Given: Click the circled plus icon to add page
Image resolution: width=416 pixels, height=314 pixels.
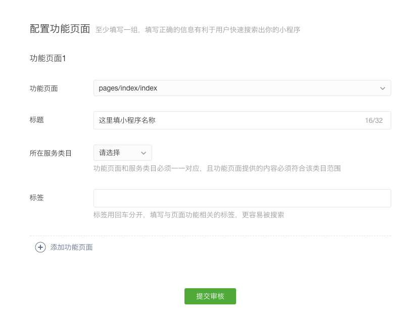Looking at the screenshot, I should click(x=40, y=247).
